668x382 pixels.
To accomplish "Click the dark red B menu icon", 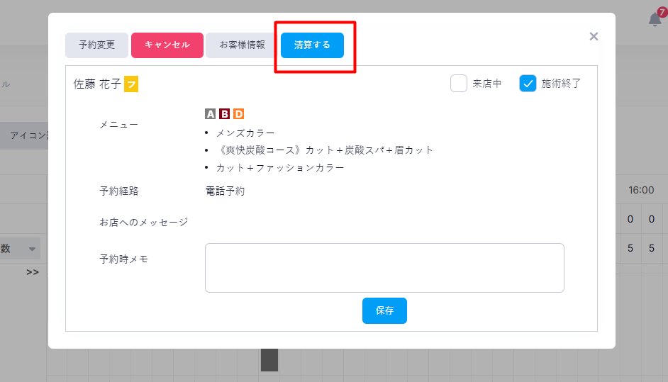I will pos(224,113).
